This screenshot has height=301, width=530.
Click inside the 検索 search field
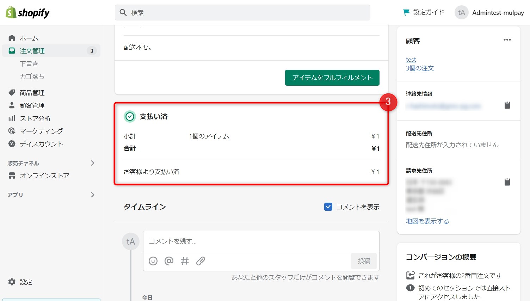click(242, 12)
